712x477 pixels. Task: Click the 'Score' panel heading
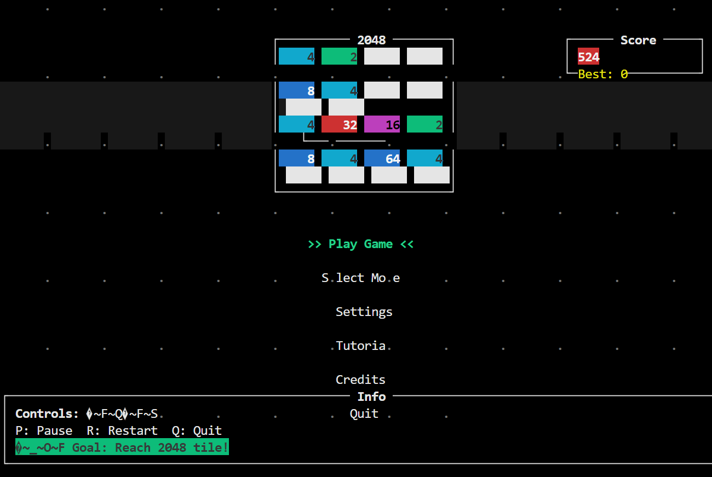(x=638, y=40)
